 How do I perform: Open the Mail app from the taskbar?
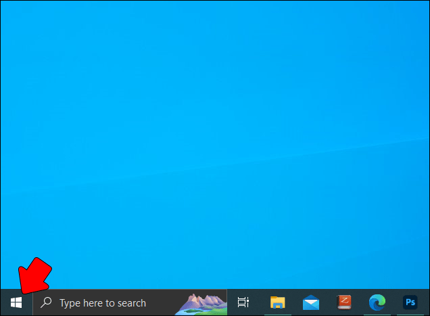311,302
